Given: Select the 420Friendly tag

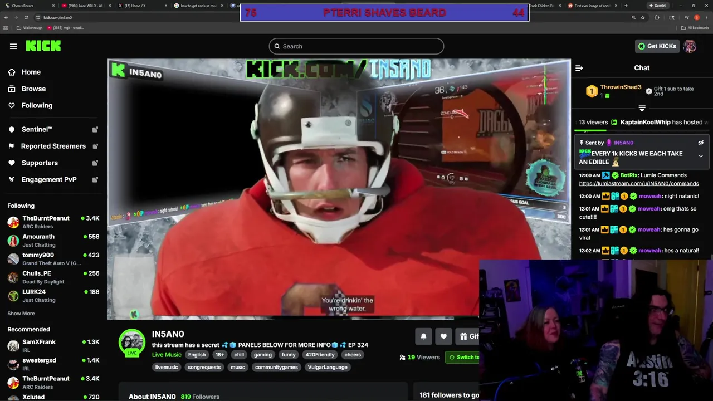Looking at the screenshot, I should click(320, 355).
